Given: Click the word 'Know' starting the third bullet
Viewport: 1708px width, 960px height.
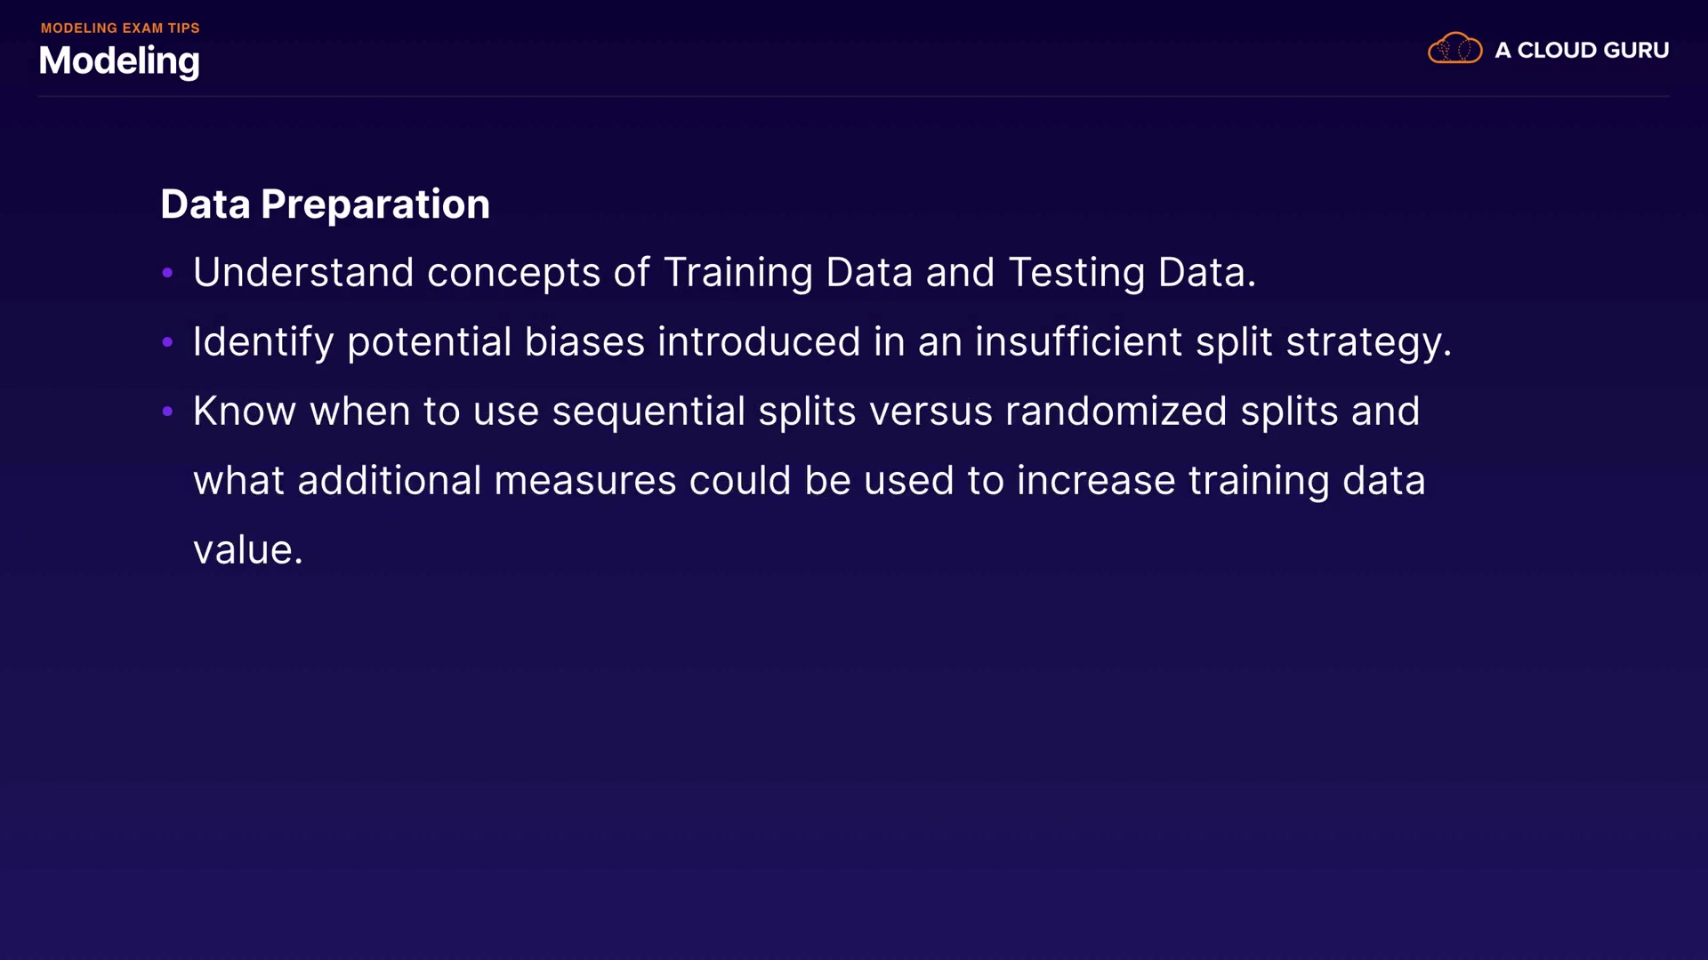Looking at the screenshot, I should click(x=244, y=412).
